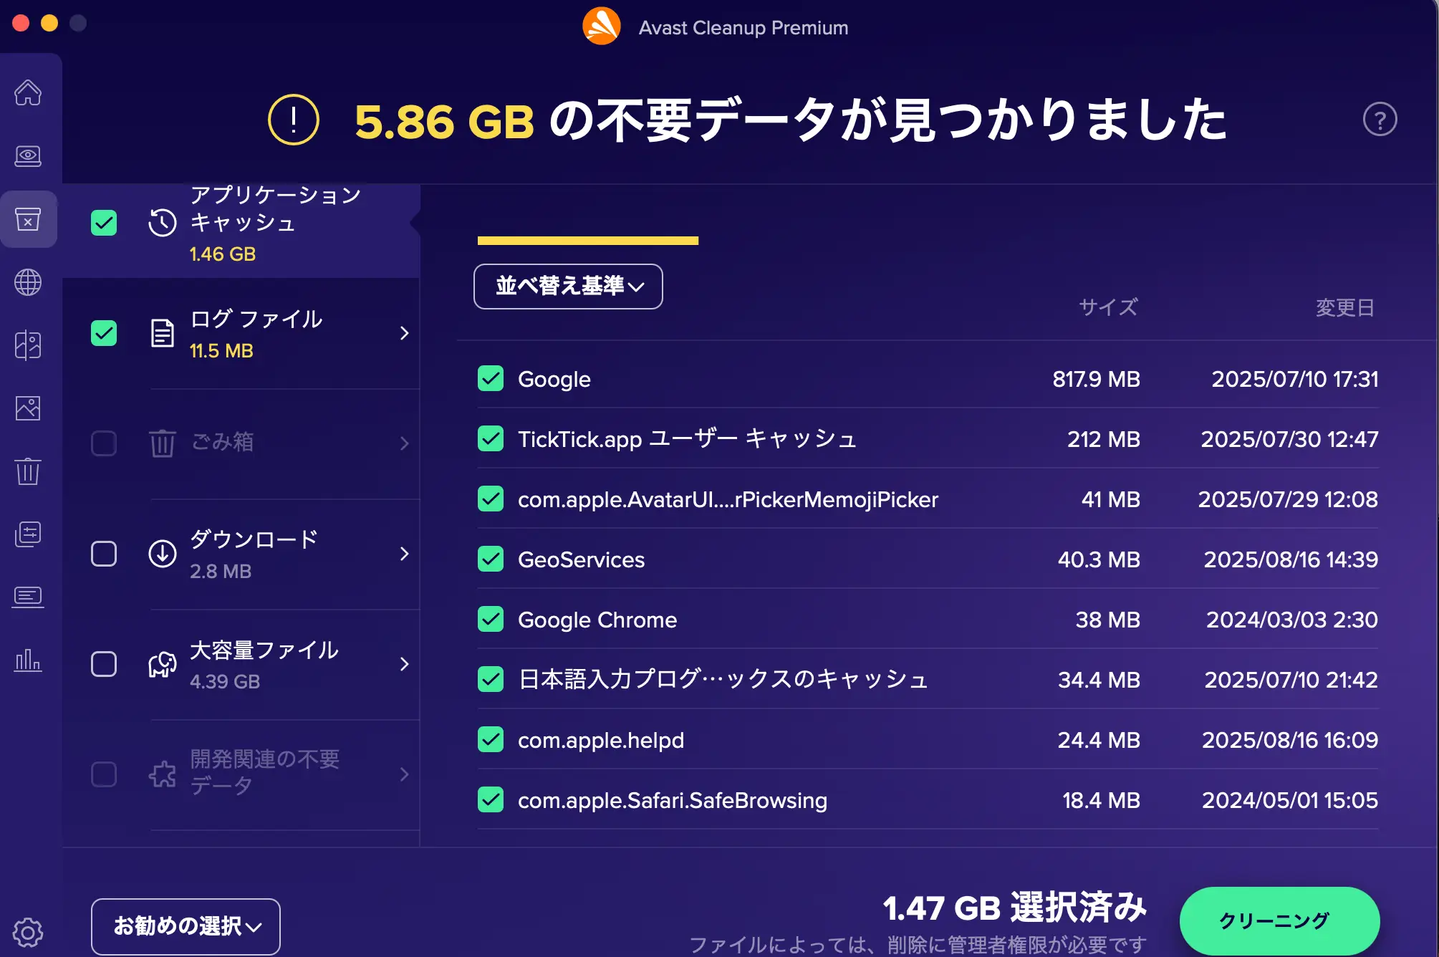This screenshot has width=1439, height=957.
Task: Select the ごみ箱 category label
Action: [x=222, y=442]
